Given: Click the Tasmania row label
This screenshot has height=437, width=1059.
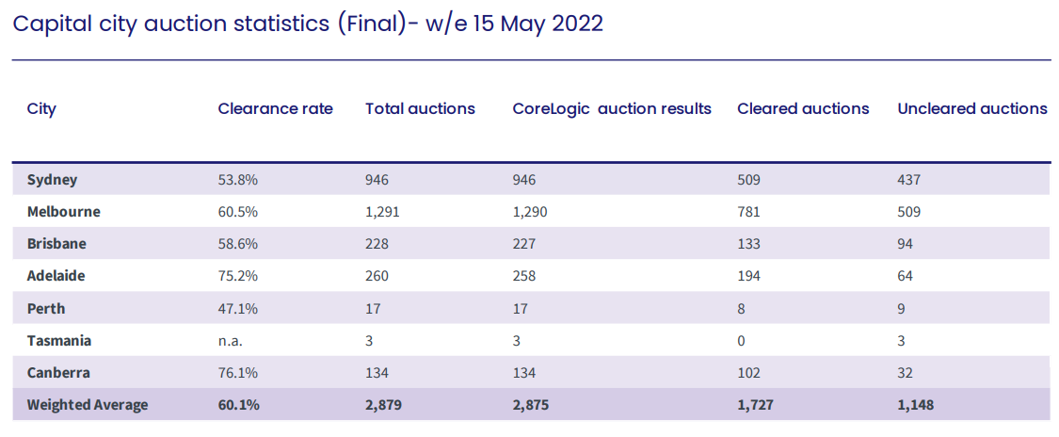Looking at the screenshot, I should point(58,341).
